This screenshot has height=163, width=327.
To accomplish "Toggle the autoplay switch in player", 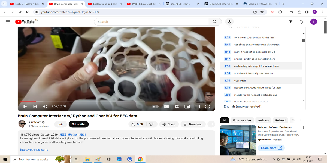I will 155,106.
